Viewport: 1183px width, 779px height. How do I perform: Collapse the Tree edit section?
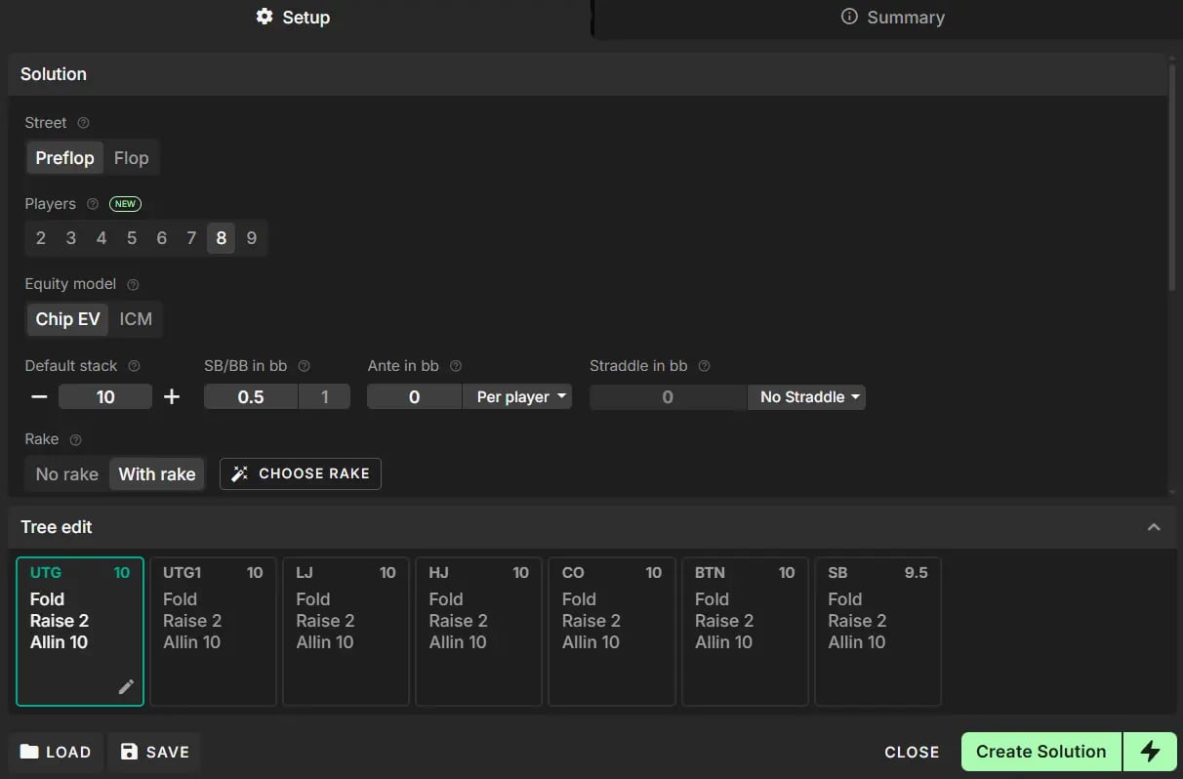tap(1154, 527)
